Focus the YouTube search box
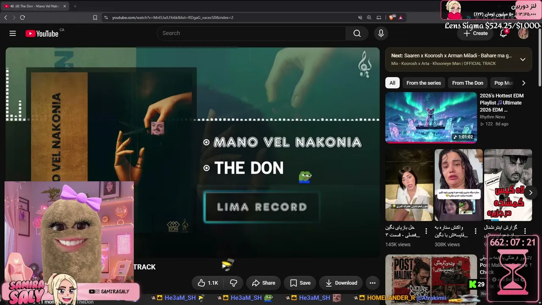The height and width of the screenshot is (305, 542). pyautogui.click(x=252, y=33)
